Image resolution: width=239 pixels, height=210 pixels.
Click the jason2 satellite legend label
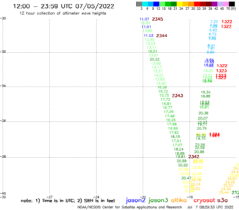[x=136, y=200]
